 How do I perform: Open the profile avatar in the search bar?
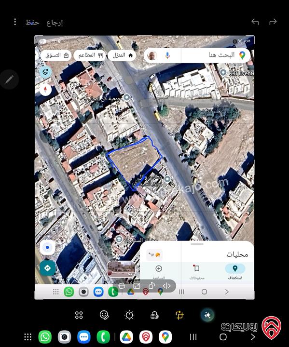152,55
